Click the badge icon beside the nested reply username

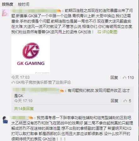coord(62,91)
